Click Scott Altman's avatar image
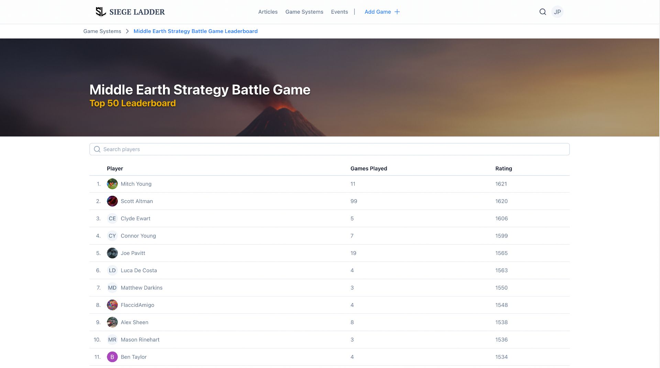Viewport: 660px width, 368px height. [x=112, y=201]
